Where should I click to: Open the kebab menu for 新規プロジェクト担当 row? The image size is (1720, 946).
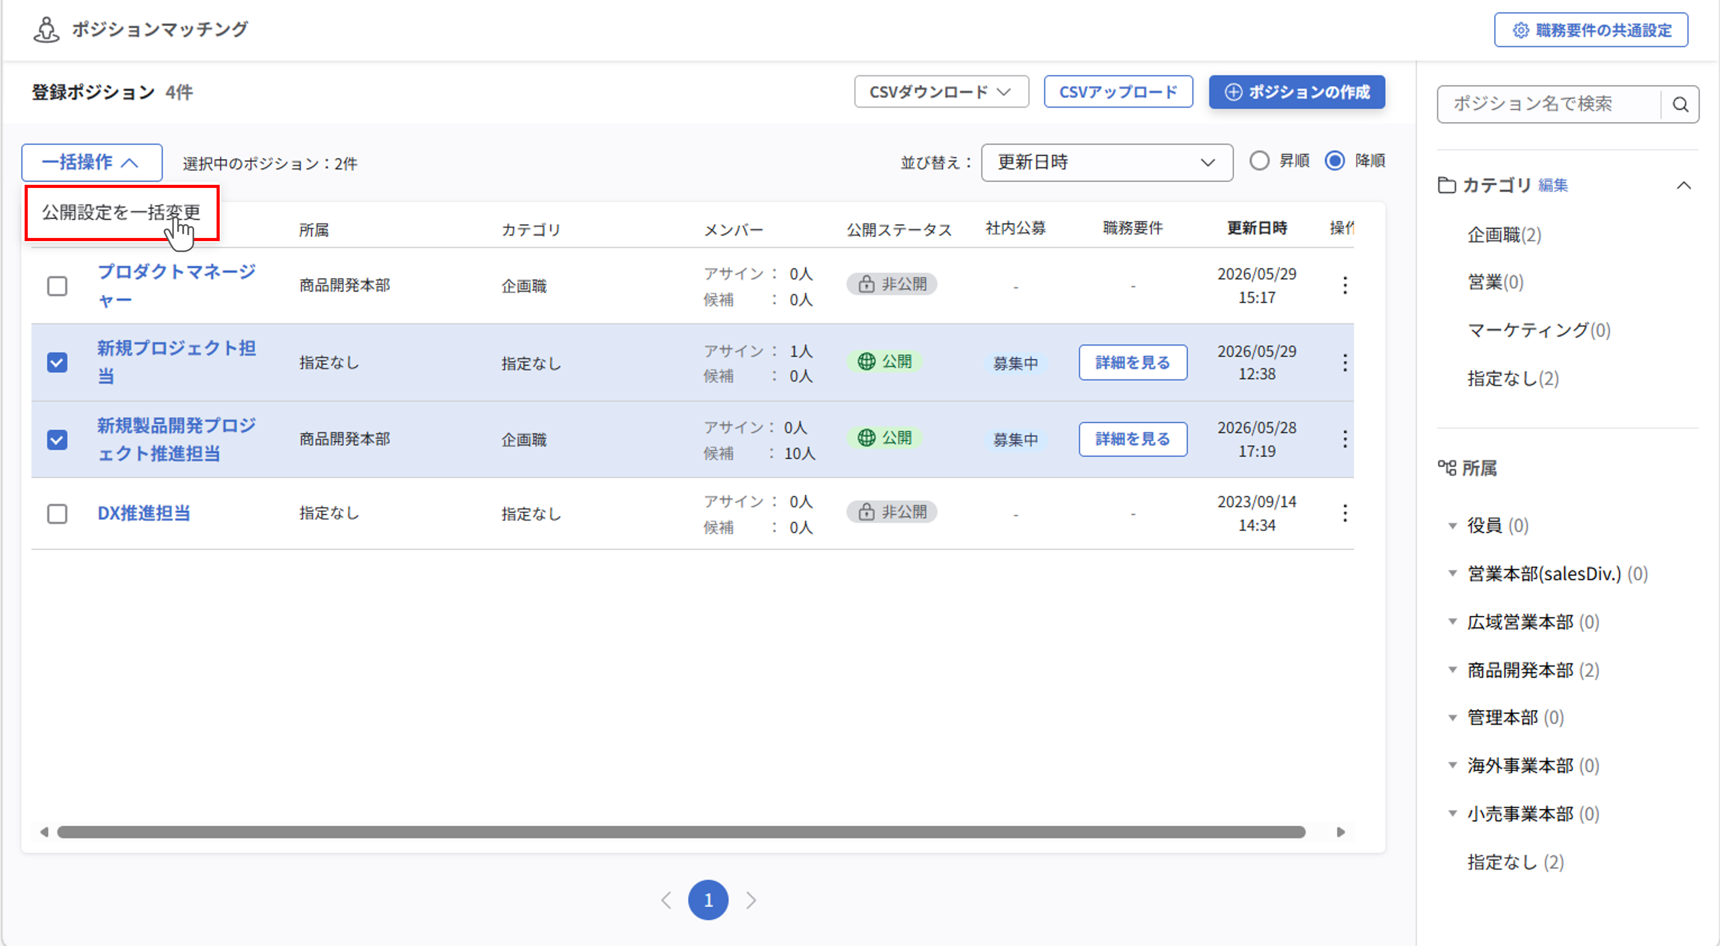[1345, 363]
